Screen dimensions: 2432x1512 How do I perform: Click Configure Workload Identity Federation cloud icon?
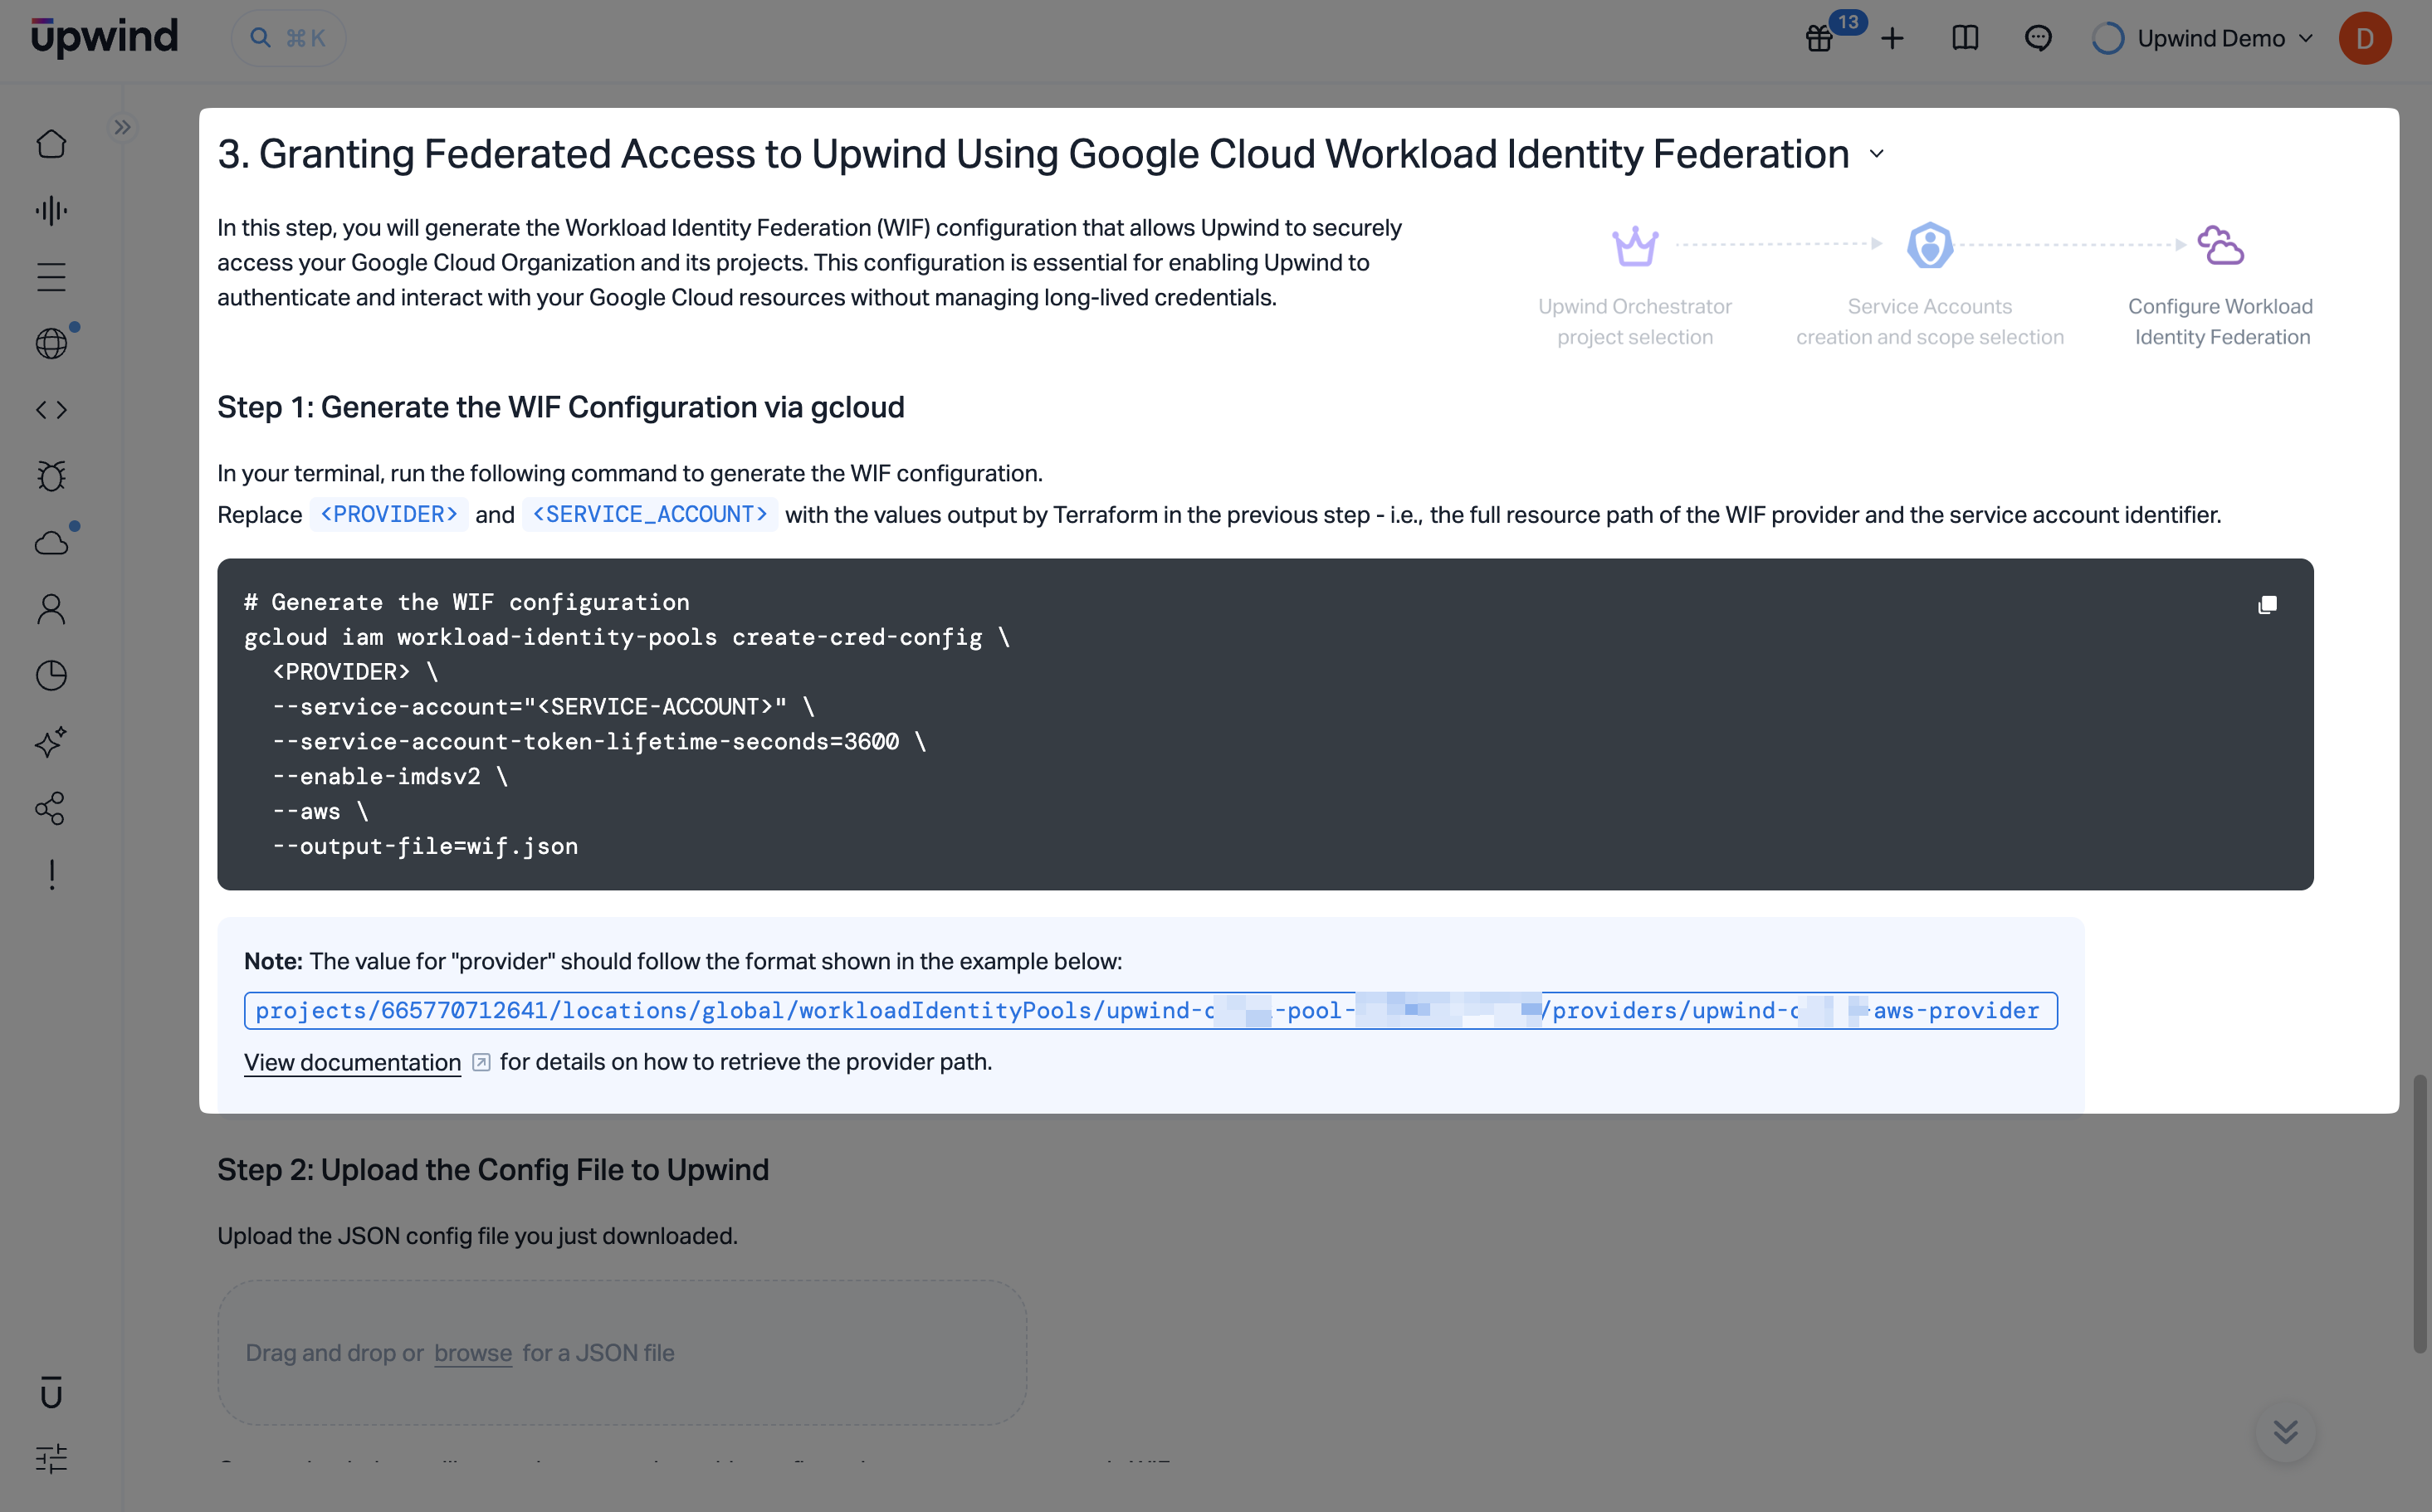click(x=2221, y=245)
